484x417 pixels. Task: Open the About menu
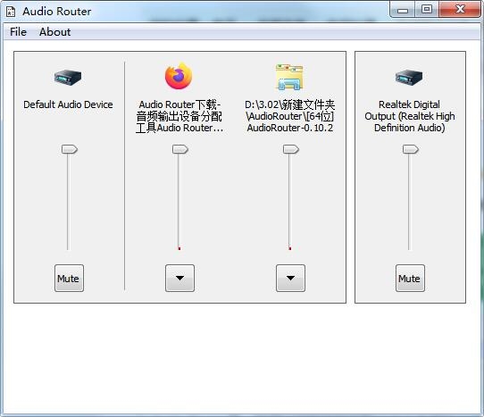click(x=55, y=32)
